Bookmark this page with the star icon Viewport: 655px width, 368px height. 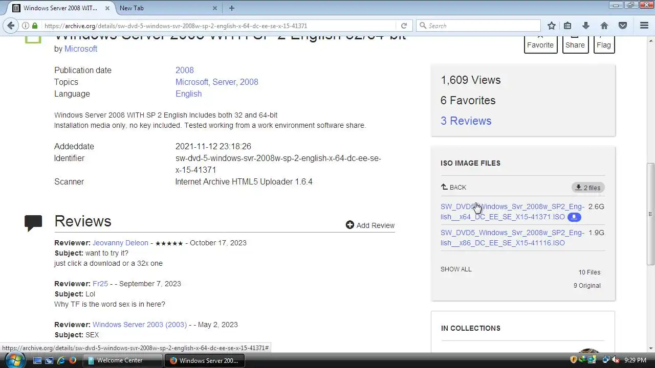click(x=551, y=26)
